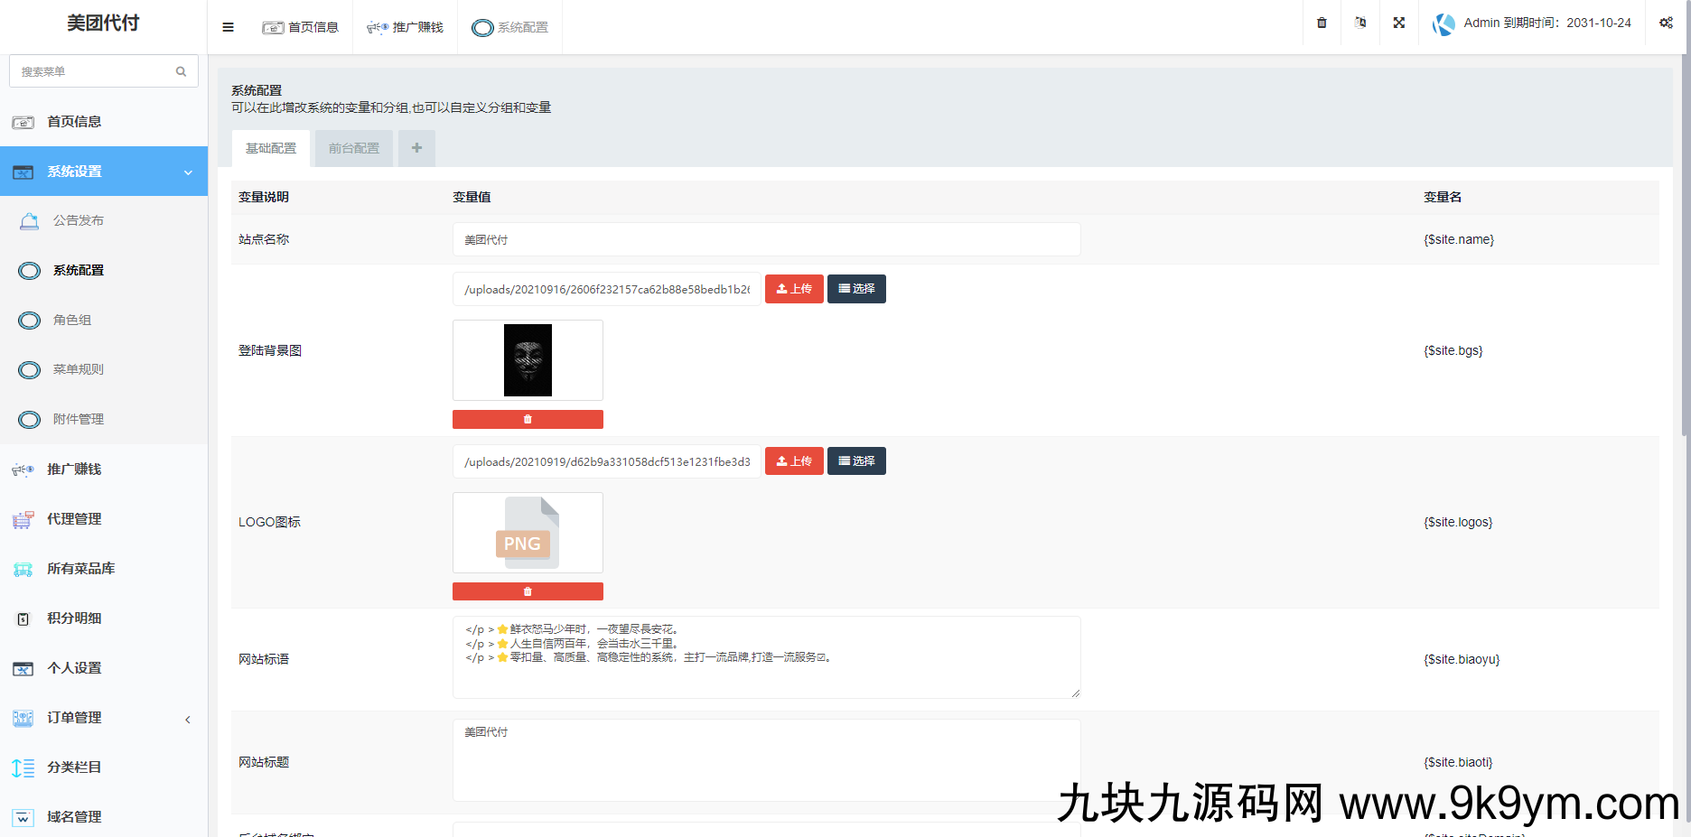Switch to the 前台配置 tab
Viewport: 1691px width, 837px height.
[353, 147]
